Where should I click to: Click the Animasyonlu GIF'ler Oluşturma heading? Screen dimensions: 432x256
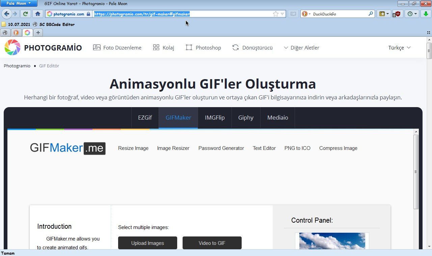coord(213,84)
